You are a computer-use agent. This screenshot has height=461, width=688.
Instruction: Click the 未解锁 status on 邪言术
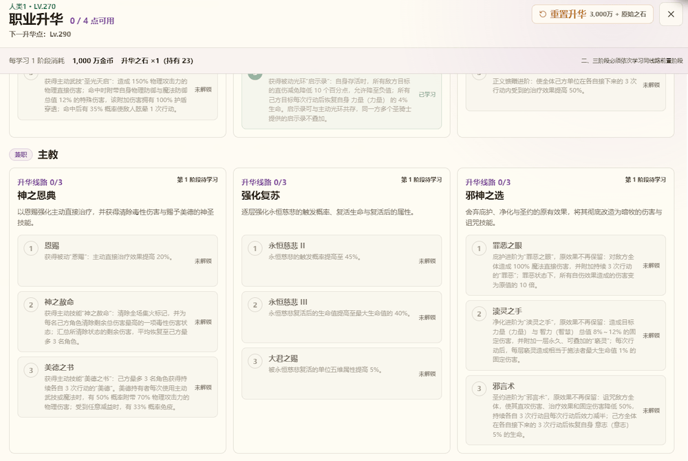[x=651, y=411]
